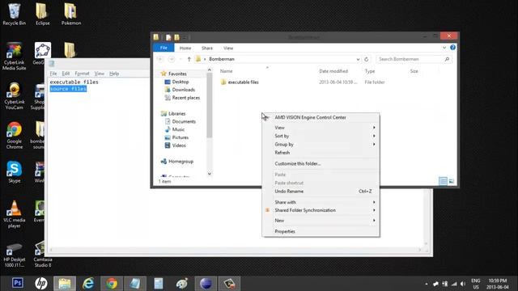The width and height of the screenshot is (518, 291).
Task: Expand the Explorer ribbon chevron
Action: click(x=444, y=48)
